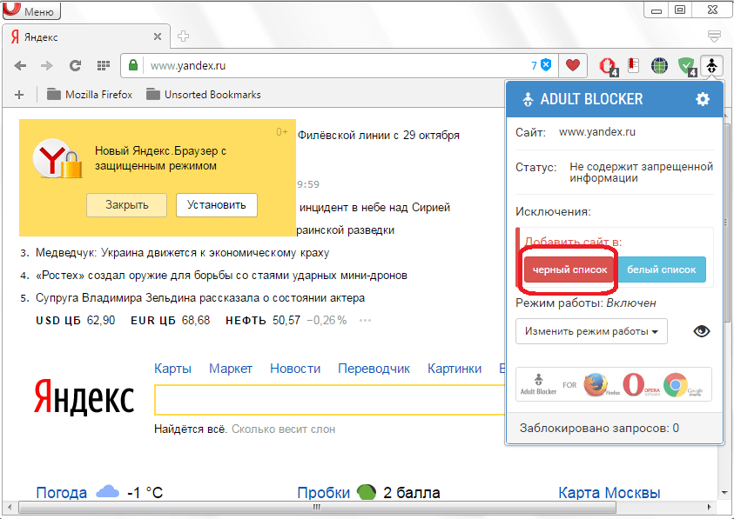Open Маркет service link
734x519 pixels.
pos(231,369)
